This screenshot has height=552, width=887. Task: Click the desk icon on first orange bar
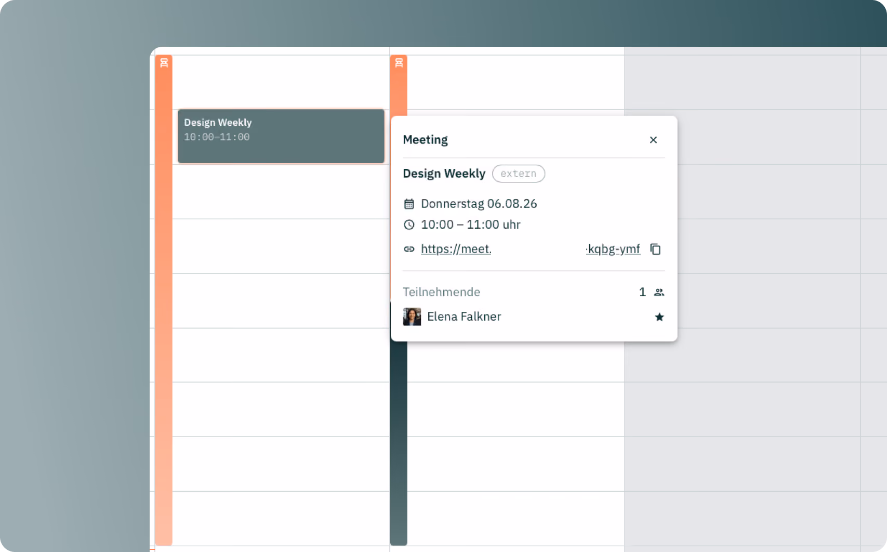(x=164, y=63)
